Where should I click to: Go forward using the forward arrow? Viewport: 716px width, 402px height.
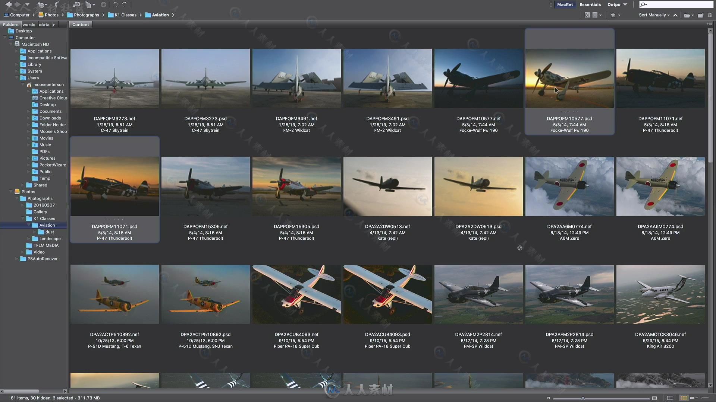(x=17, y=4)
